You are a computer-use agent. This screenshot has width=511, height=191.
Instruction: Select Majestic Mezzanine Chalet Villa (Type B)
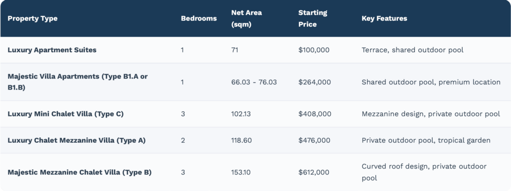pyautogui.click(x=79, y=172)
